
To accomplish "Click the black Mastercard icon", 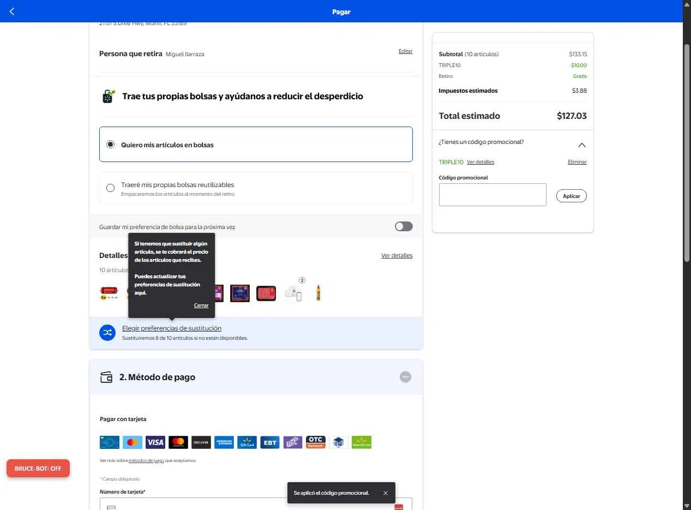I will coord(178,442).
